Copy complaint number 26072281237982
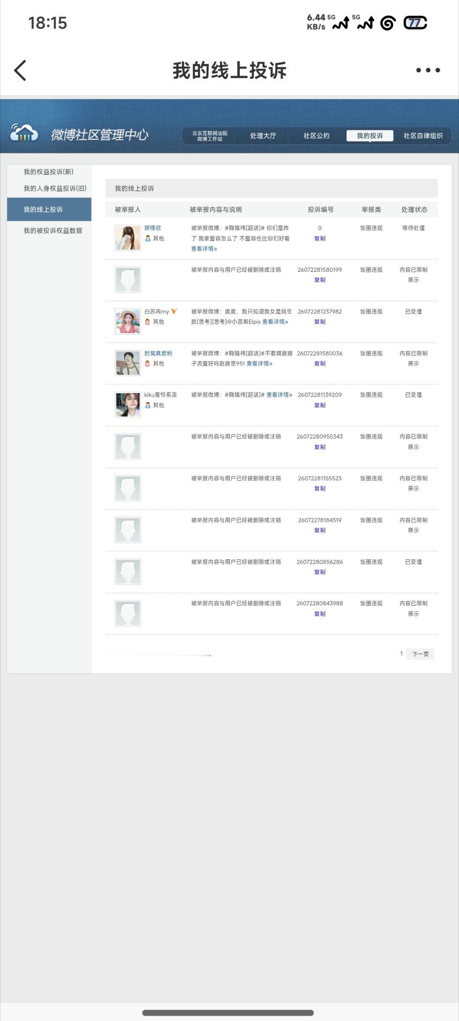 click(x=320, y=322)
